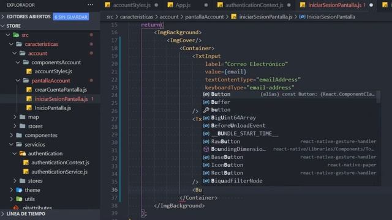Click the accountStyles.js tab file icon
The image size is (392, 220).
tap(108, 5)
